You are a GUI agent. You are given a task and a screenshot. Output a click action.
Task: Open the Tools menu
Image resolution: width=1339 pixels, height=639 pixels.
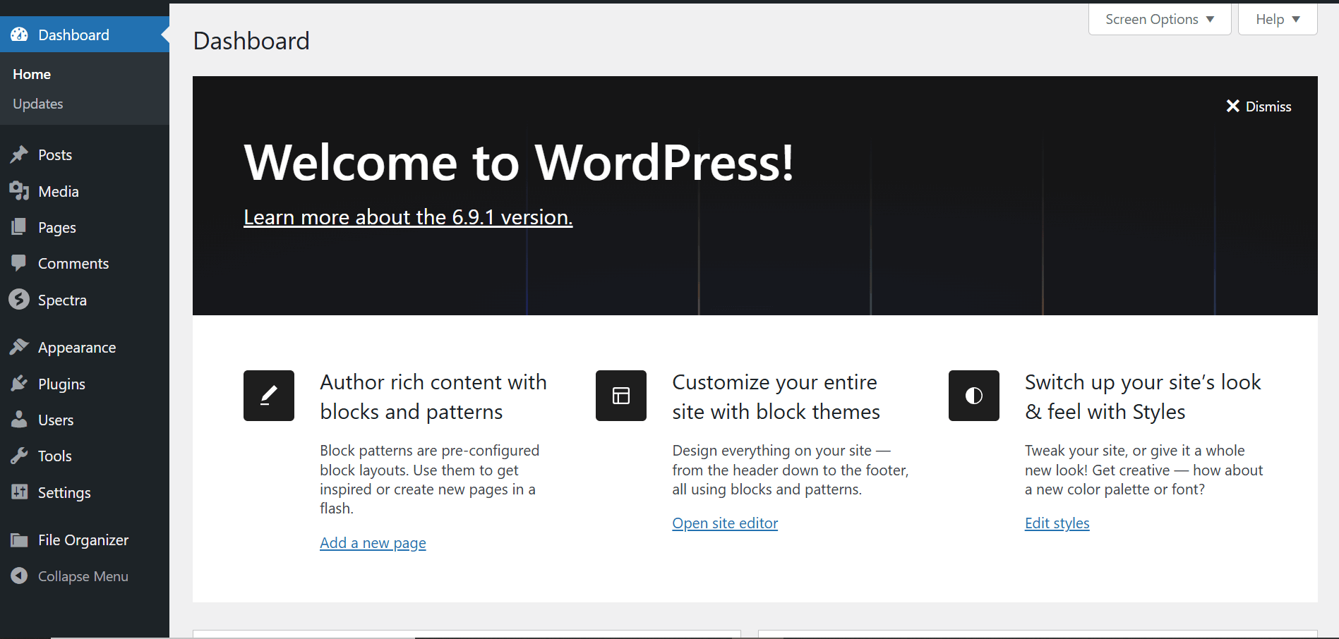[x=85, y=456]
